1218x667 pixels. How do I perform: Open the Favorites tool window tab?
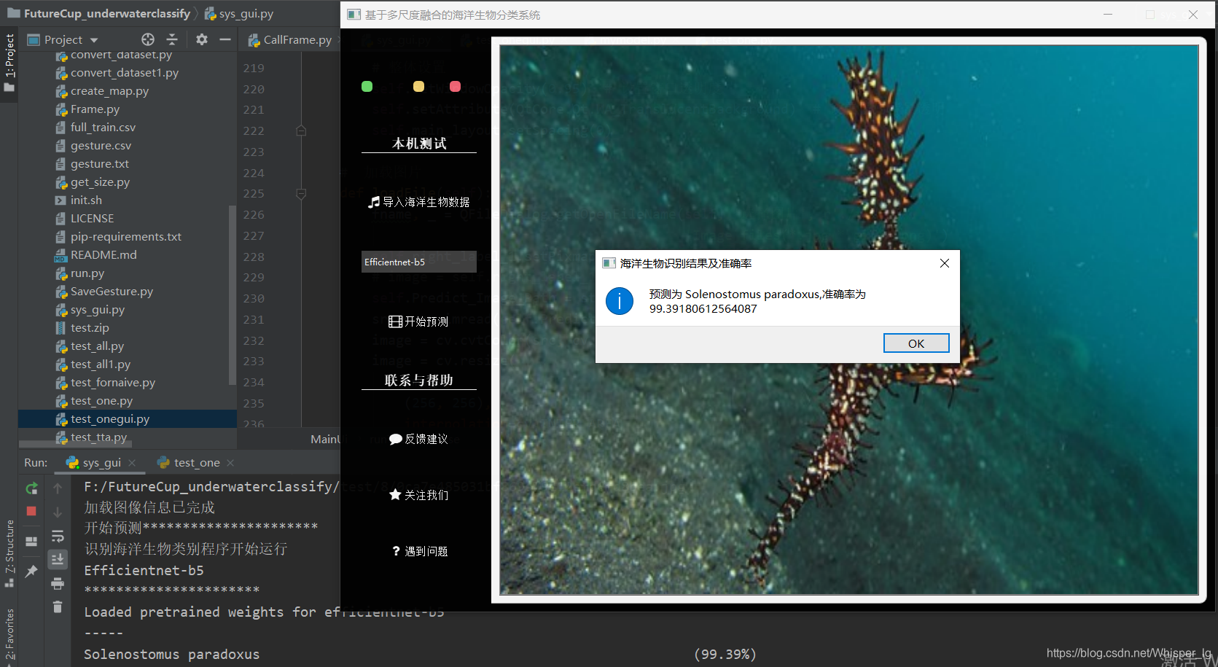click(x=9, y=634)
